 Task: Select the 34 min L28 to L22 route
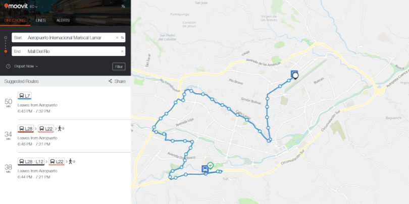[66, 136]
